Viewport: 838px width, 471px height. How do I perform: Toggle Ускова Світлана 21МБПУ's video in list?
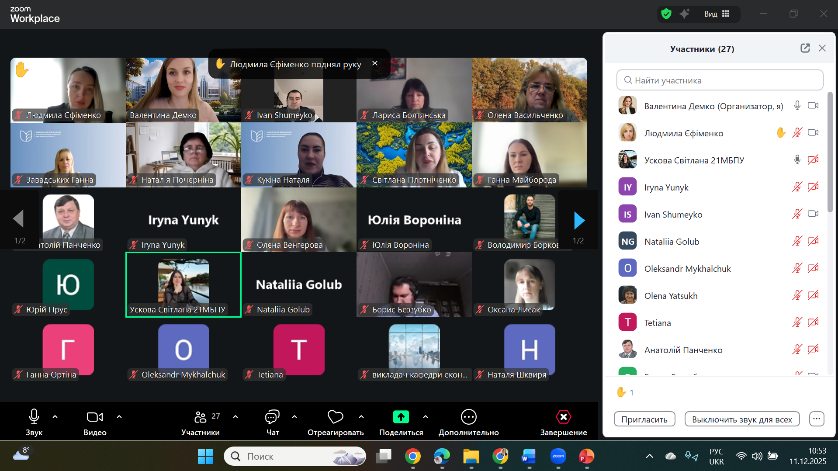(x=813, y=159)
